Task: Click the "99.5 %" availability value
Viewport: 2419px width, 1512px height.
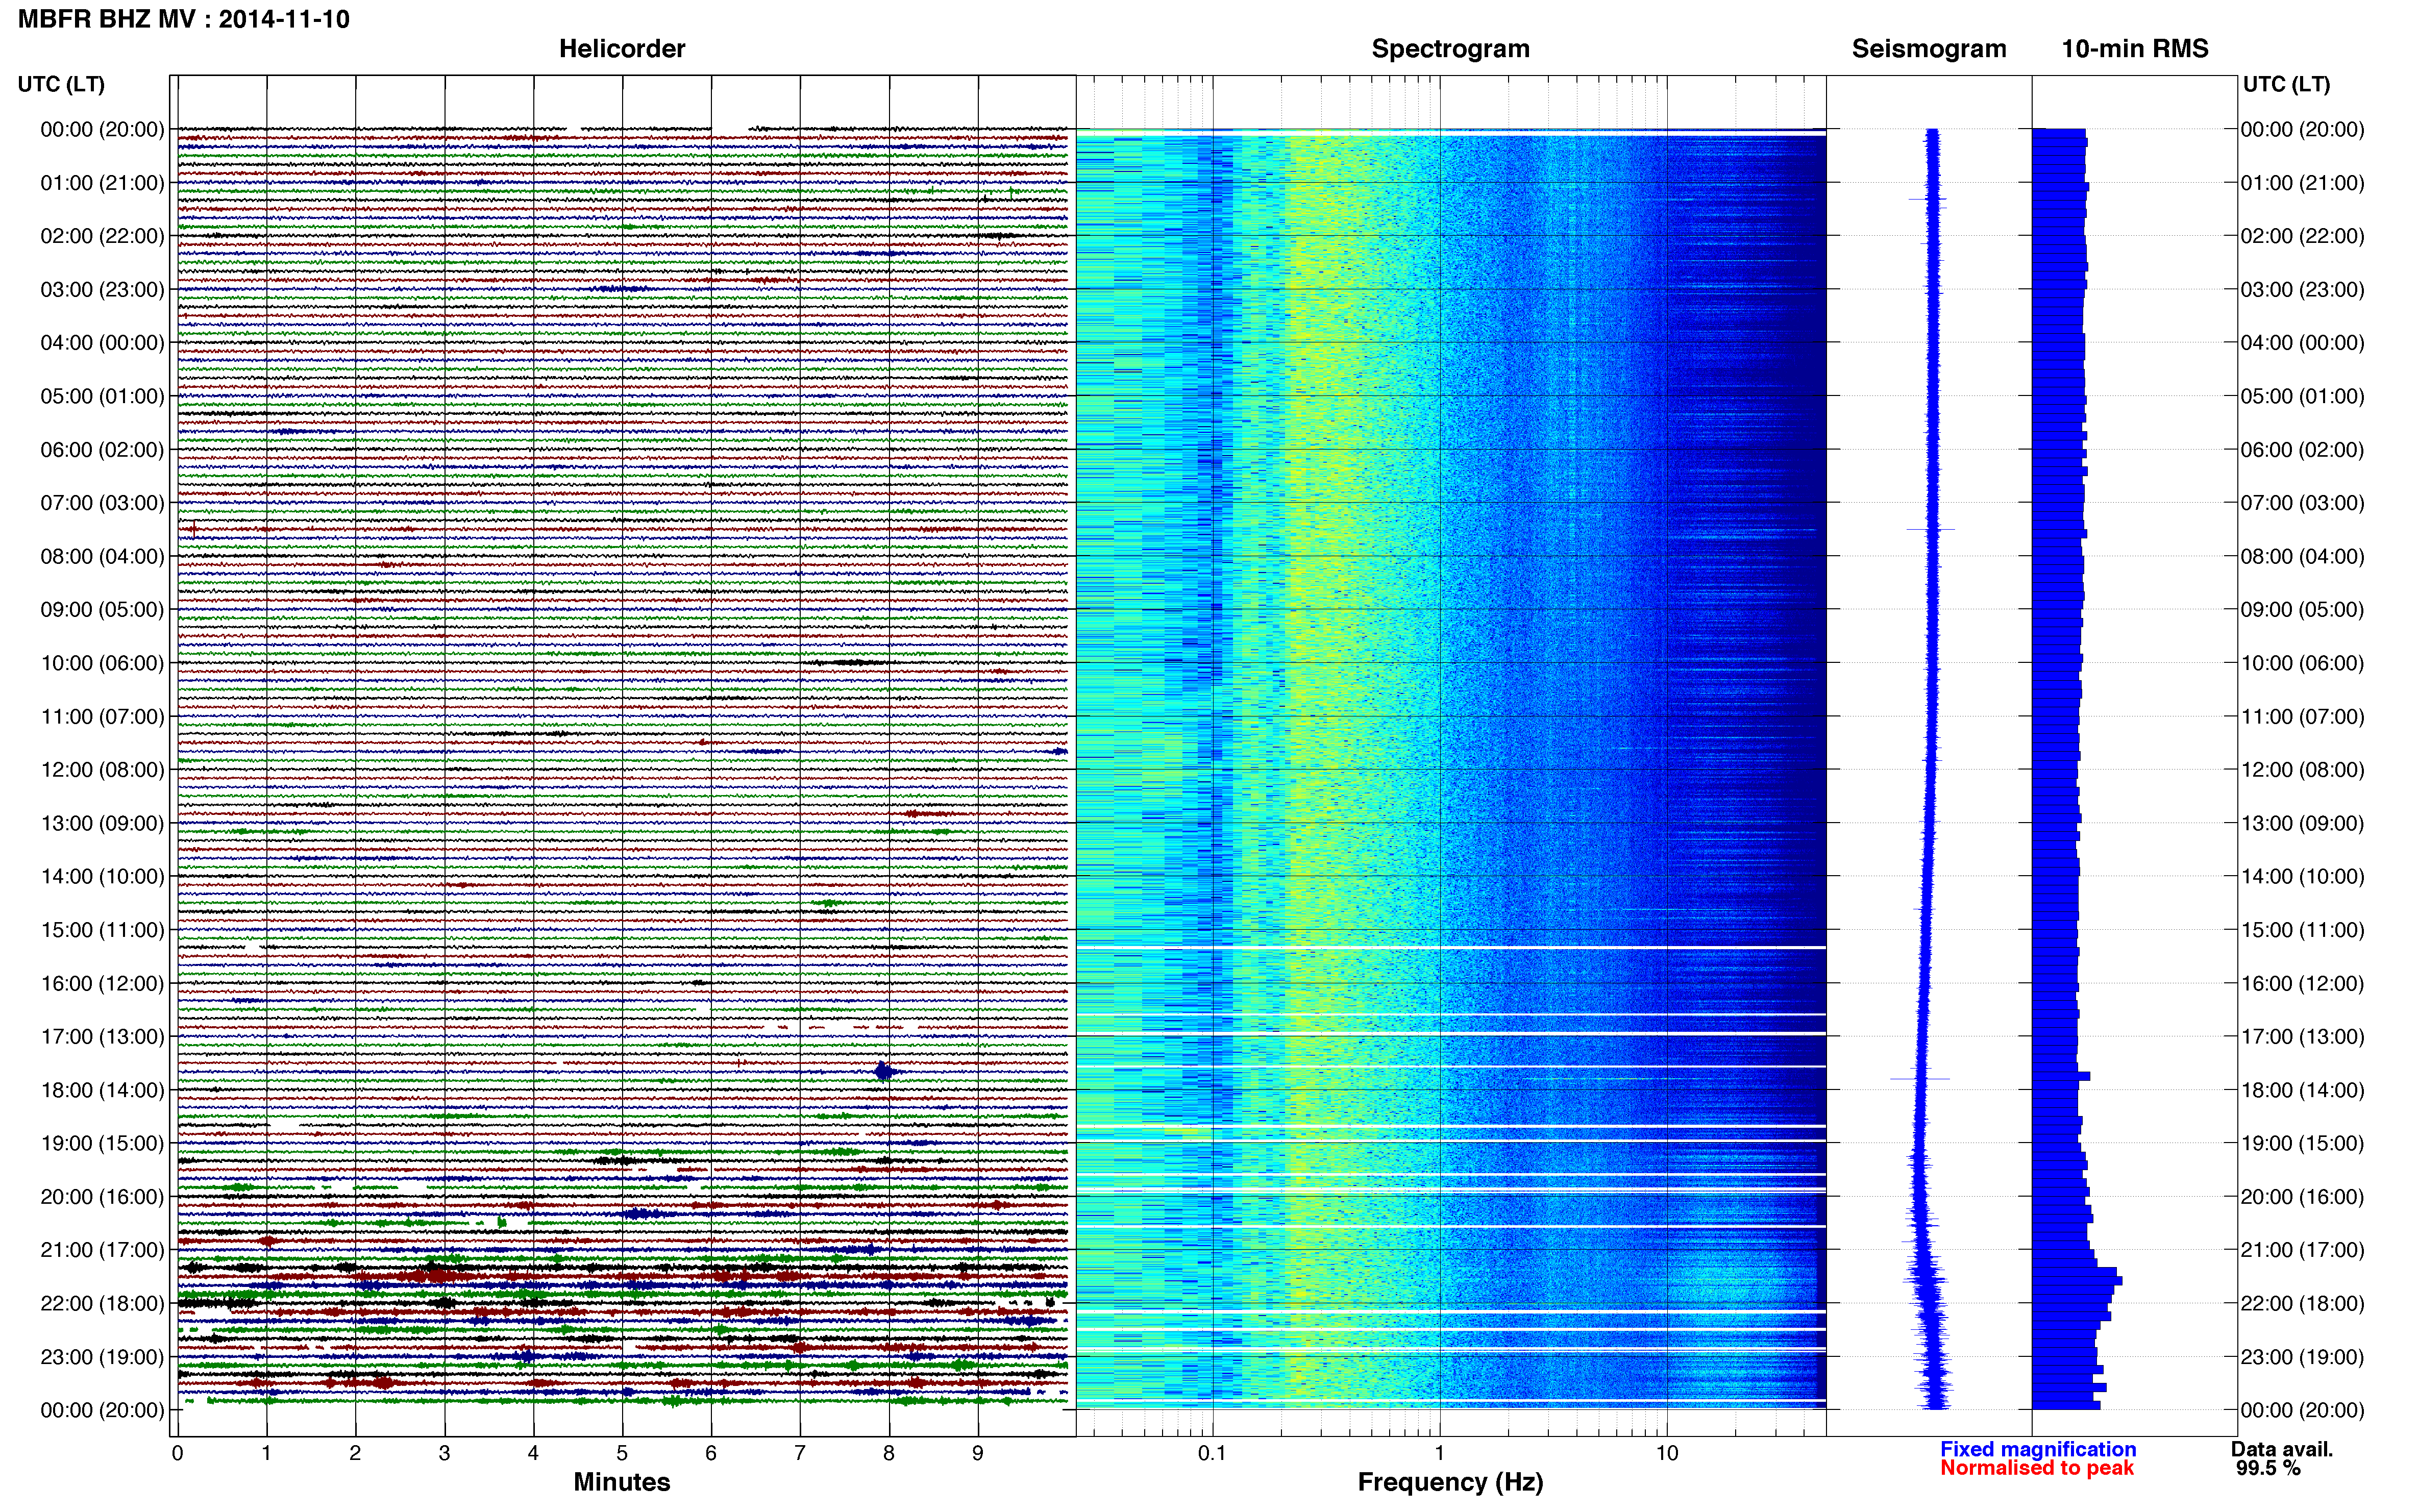Action: (2269, 1468)
